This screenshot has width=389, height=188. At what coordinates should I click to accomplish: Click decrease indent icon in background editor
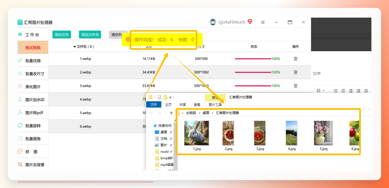point(351,90)
